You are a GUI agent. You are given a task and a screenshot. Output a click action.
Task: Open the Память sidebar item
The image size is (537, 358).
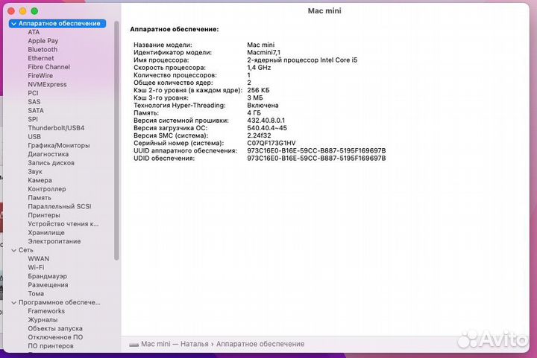pyautogui.click(x=40, y=198)
